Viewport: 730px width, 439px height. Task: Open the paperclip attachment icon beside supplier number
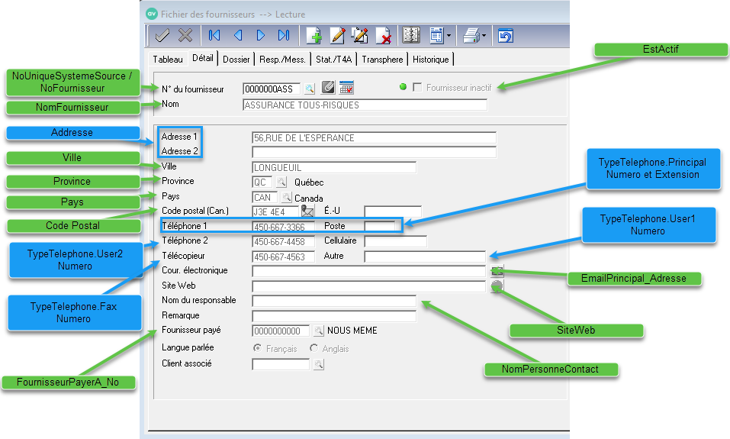pos(328,88)
